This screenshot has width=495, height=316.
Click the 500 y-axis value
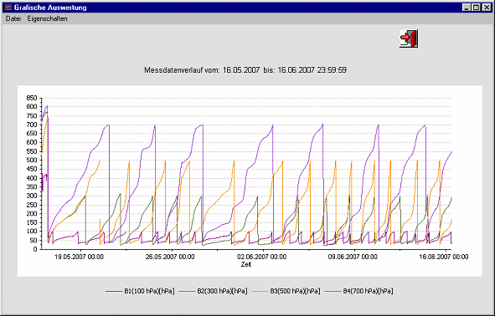(32, 160)
